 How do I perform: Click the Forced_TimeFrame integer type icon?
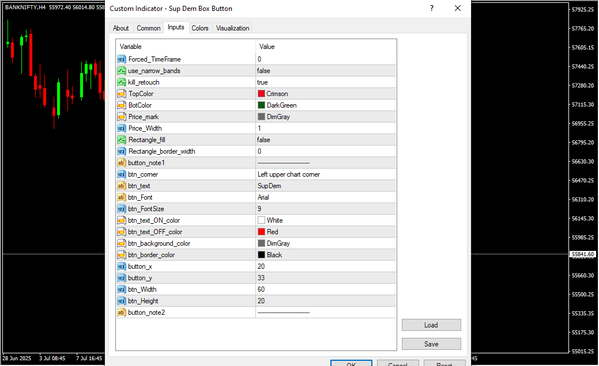pyautogui.click(x=122, y=59)
